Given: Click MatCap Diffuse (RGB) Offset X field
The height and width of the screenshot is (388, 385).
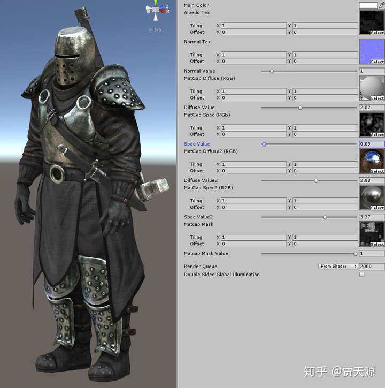Looking at the screenshot, I should click(x=253, y=98).
